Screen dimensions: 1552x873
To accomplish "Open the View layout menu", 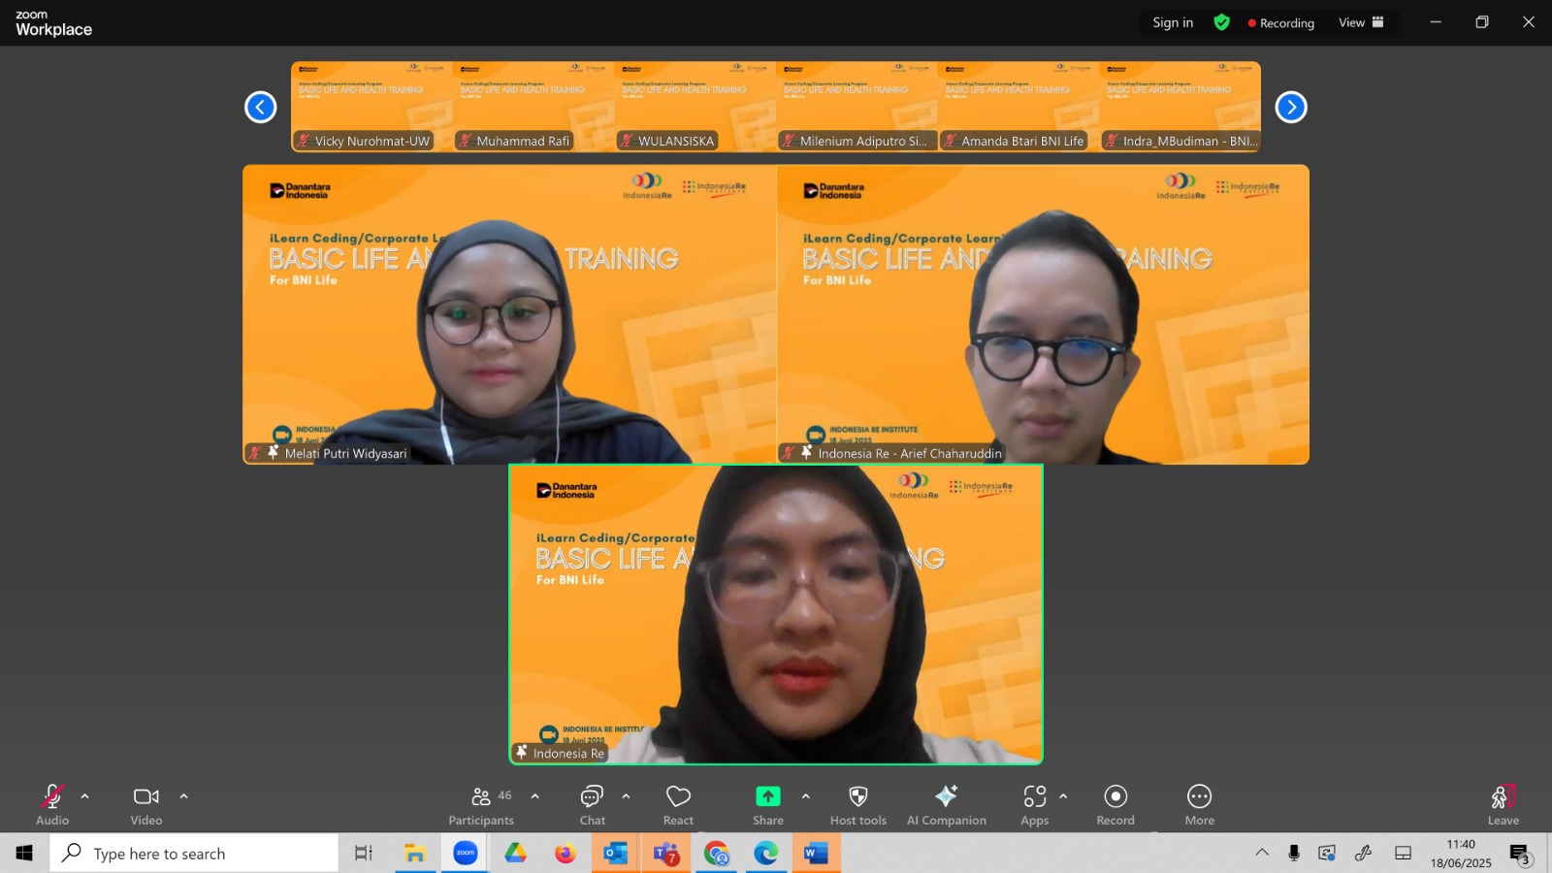I will point(1361,22).
